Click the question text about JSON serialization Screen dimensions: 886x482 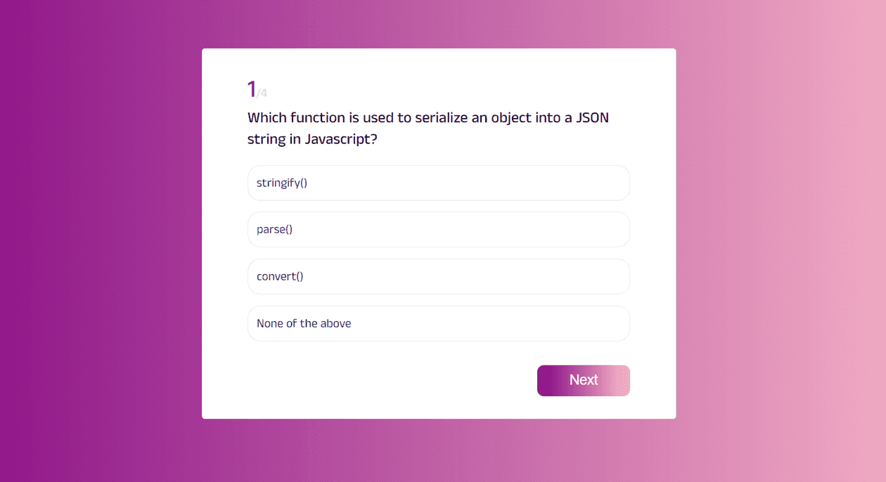pyautogui.click(x=427, y=128)
